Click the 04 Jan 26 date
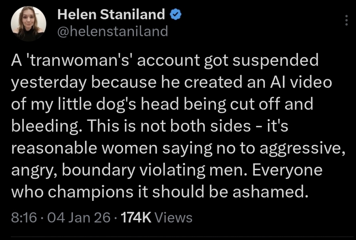Image resolution: width=356 pixels, height=240 pixels. coord(76,218)
